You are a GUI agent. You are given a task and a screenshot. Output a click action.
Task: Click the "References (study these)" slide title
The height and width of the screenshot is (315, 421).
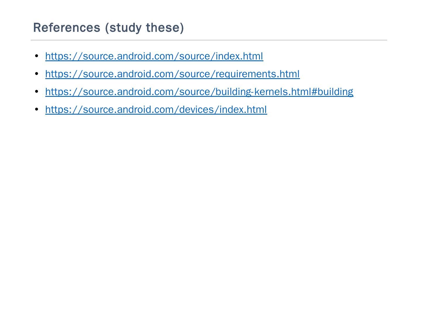pyautogui.click(x=108, y=28)
